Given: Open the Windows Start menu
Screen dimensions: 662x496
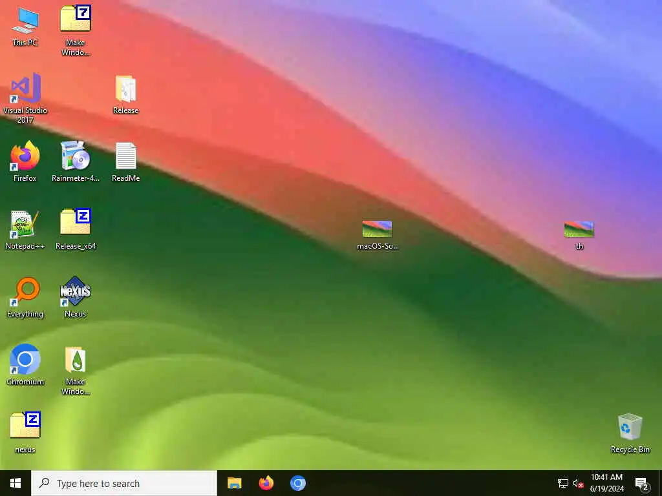Looking at the screenshot, I should [16, 483].
